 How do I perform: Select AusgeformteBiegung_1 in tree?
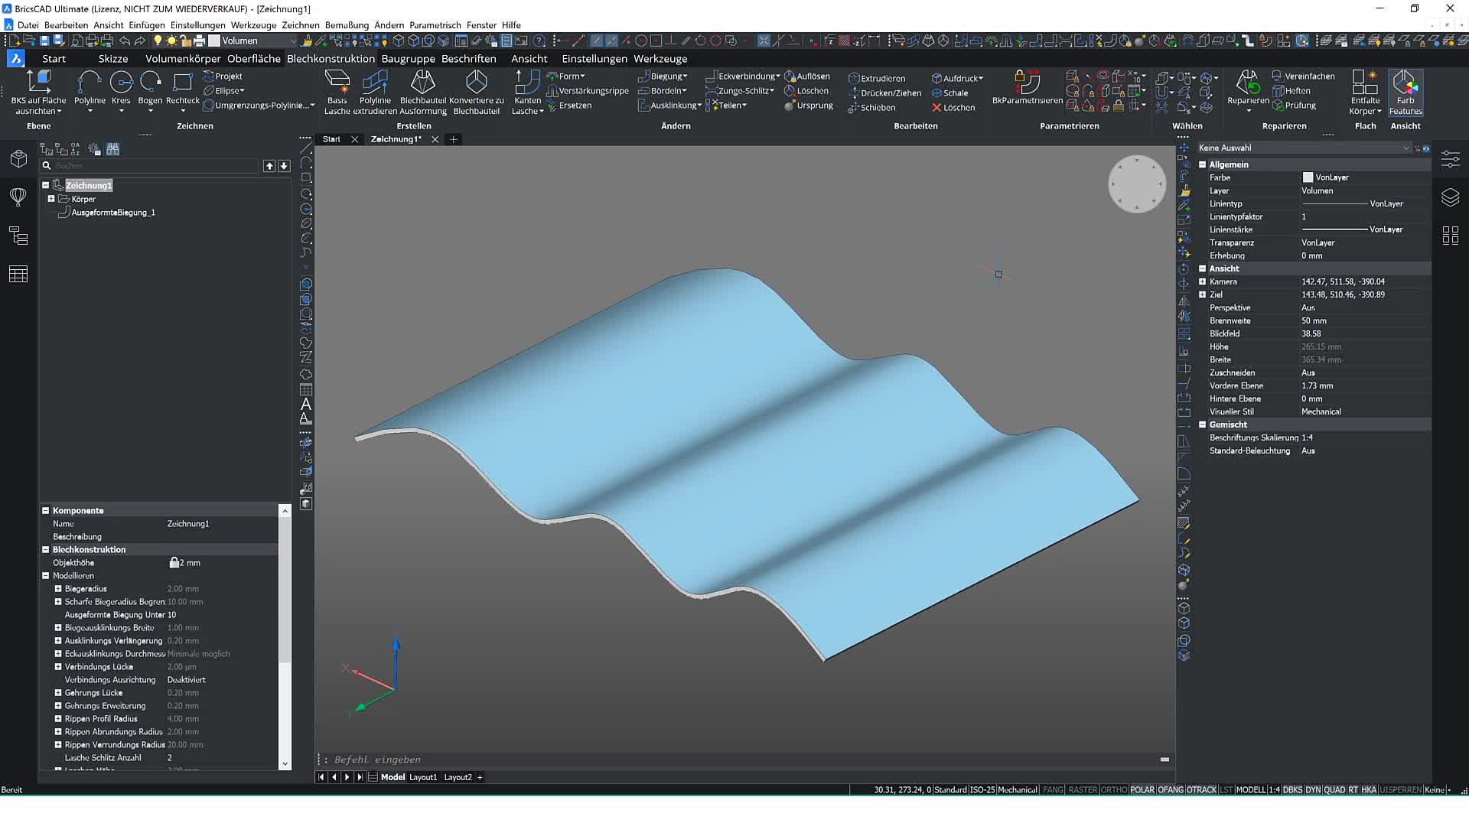(112, 213)
